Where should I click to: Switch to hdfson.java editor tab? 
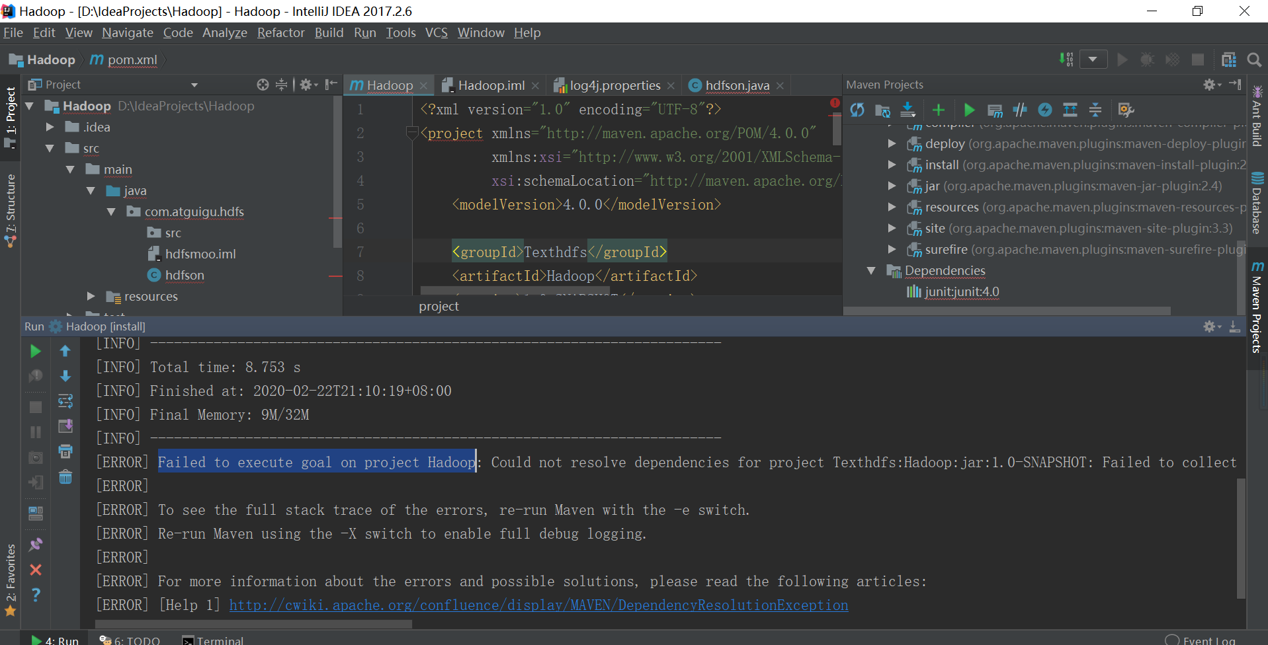point(737,85)
